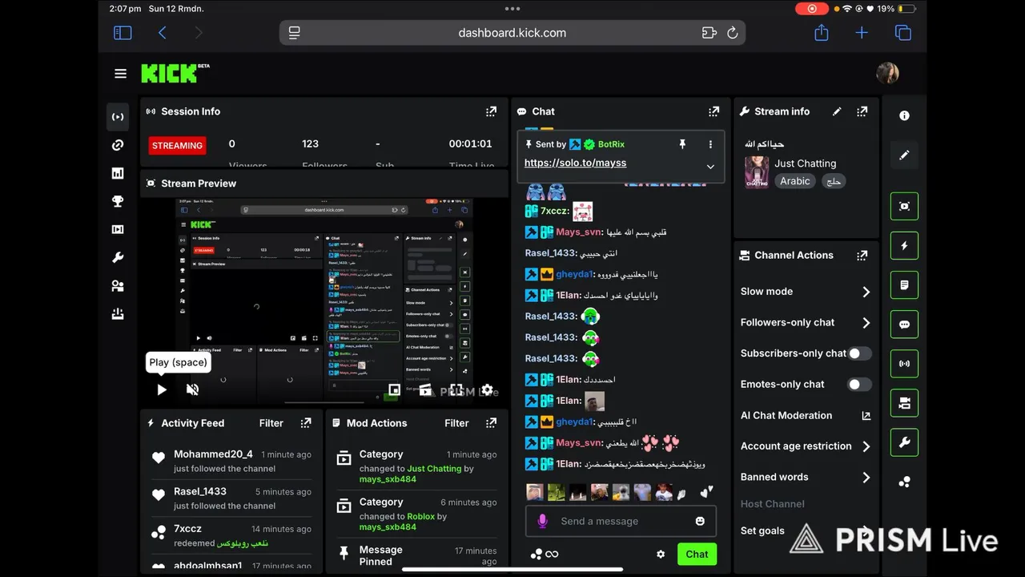Viewport: 1025px width, 577px height.
Task: Open the Safari sidebar panel
Action: pos(123,33)
